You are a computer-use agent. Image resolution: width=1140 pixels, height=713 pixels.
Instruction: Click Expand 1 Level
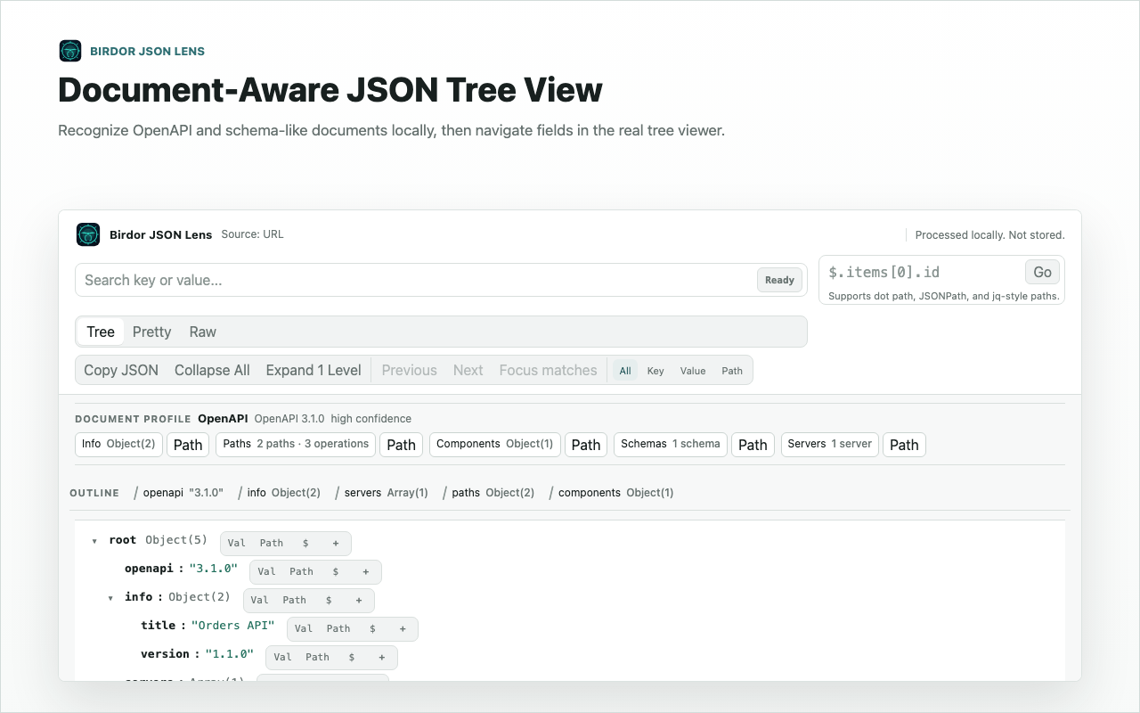[313, 370]
